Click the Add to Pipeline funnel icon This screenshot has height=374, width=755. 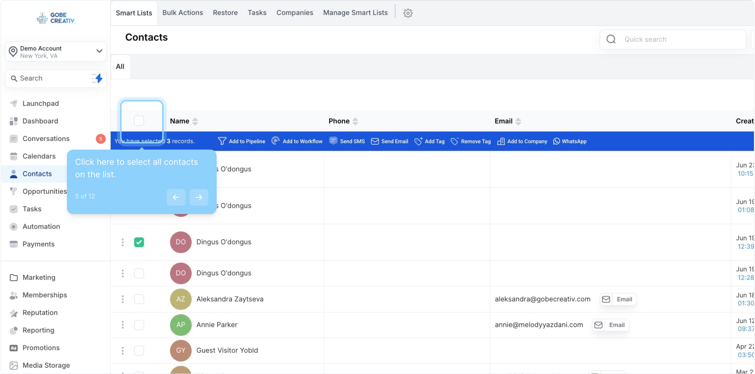[222, 141]
